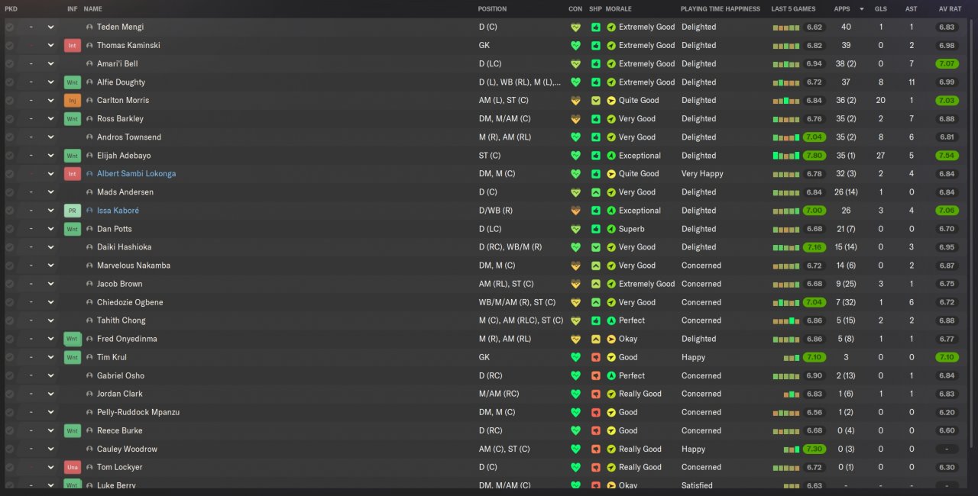Toggle the pick circle for Elijah Adebayo
Image resolution: width=978 pixels, height=496 pixels.
click(9, 155)
